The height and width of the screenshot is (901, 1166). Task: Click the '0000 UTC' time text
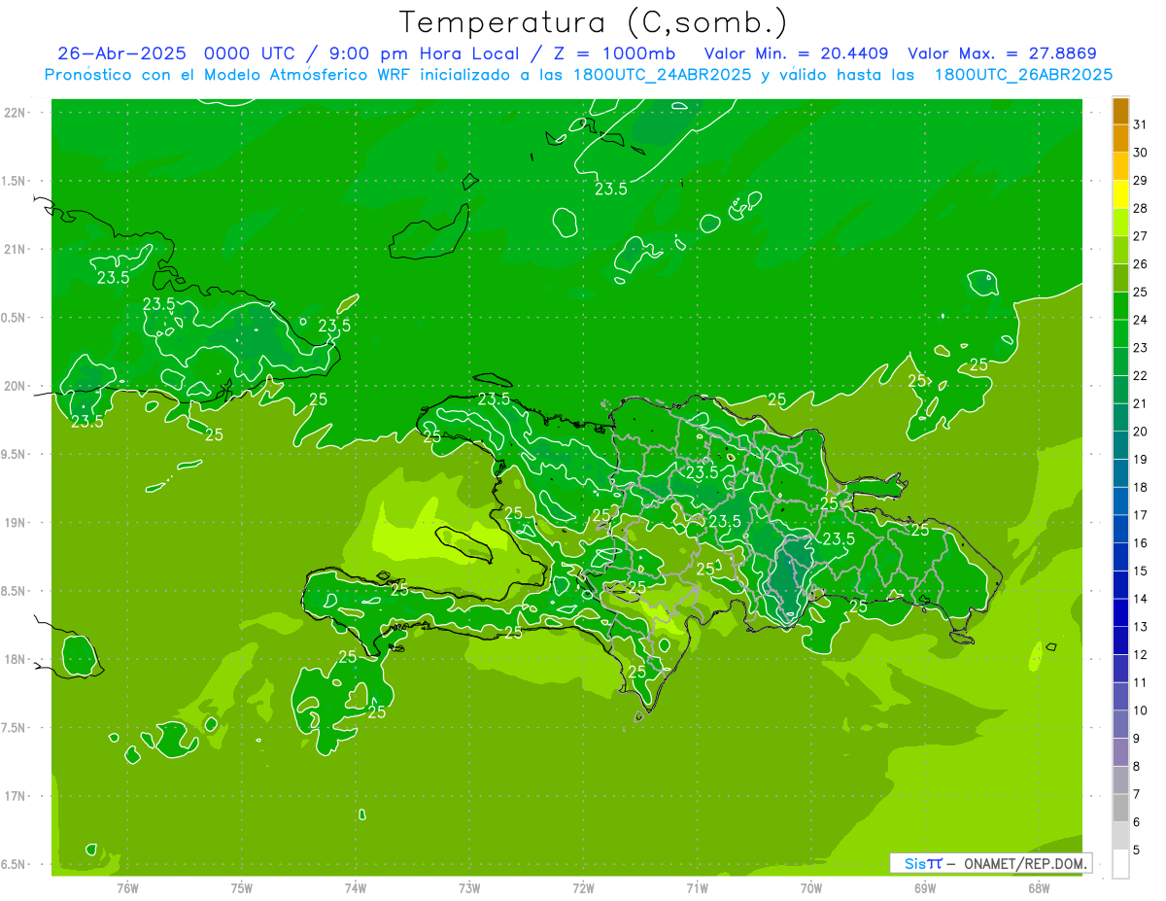(x=249, y=53)
